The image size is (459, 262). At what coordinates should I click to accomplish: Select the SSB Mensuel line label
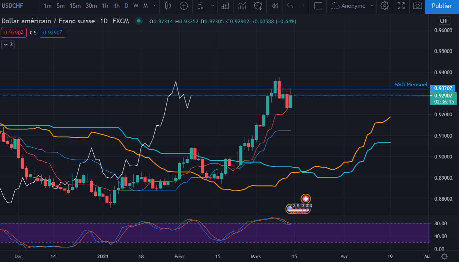(411, 85)
